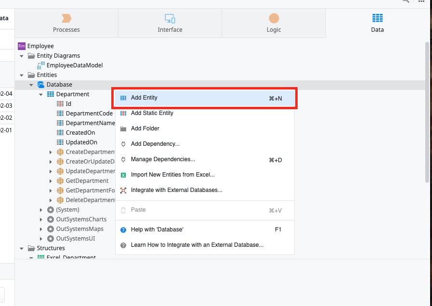Click the OutSystemsUI module icon
432x306 pixels.
[51, 239]
